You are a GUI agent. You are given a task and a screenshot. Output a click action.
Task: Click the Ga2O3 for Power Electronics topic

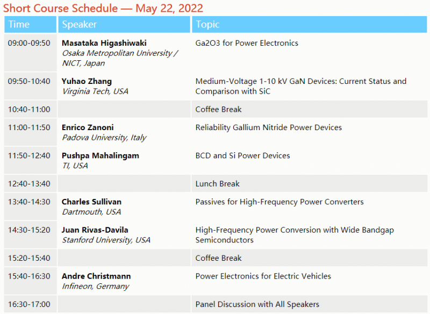pyautogui.click(x=247, y=43)
